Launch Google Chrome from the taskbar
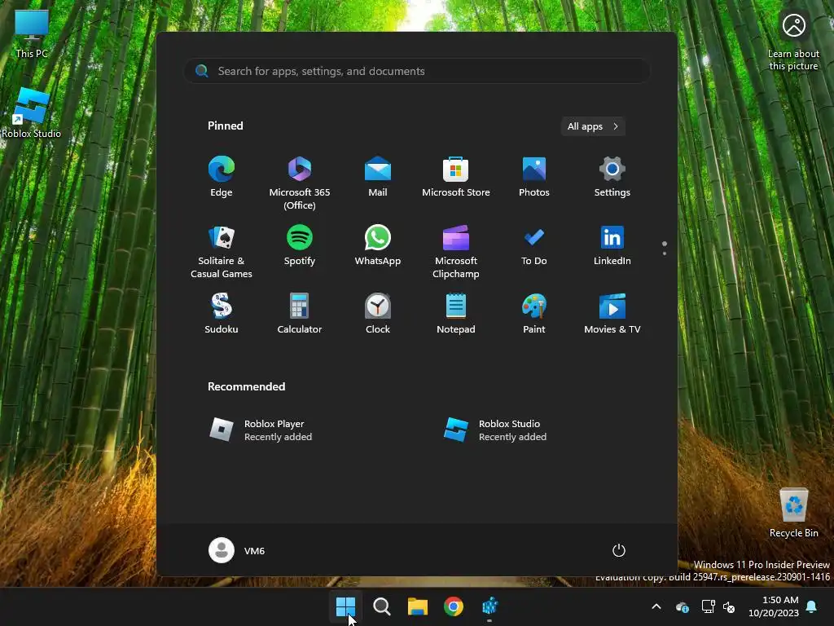Viewport: 834px width, 626px height. [x=454, y=606]
